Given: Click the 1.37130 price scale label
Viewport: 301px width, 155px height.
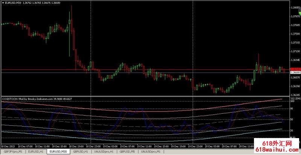Looking at the screenshot, I should point(295,51).
